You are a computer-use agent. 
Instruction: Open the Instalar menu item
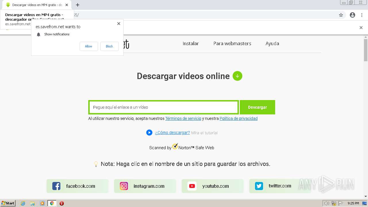(x=191, y=43)
